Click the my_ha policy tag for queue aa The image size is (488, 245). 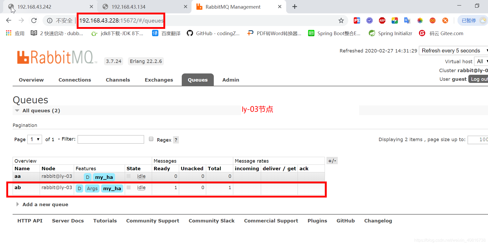click(104, 177)
